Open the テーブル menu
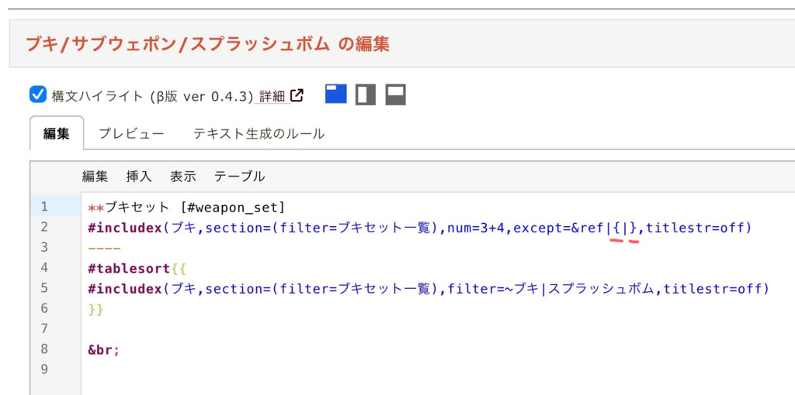Screen dimensions: 795x395 [239, 177]
